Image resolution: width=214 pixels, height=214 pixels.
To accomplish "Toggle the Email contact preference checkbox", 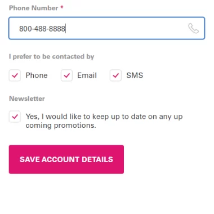I will [x=66, y=75].
